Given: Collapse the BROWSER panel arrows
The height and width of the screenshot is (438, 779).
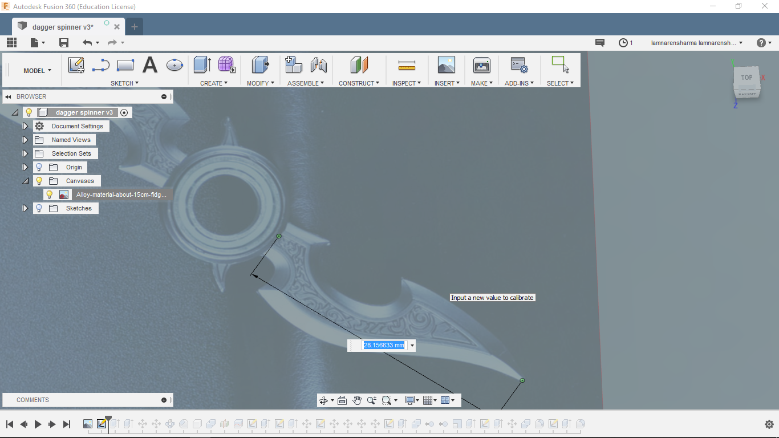Looking at the screenshot, I should [x=8, y=97].
